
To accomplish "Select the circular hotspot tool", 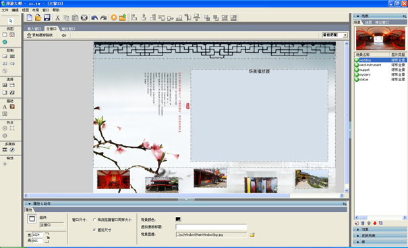I will [x=5, y=128].
